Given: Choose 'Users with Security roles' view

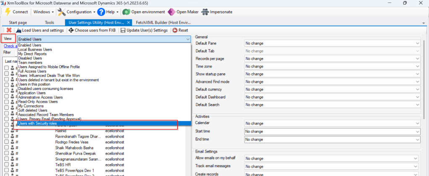Looking at the screenshot, I should coord(37,124).
